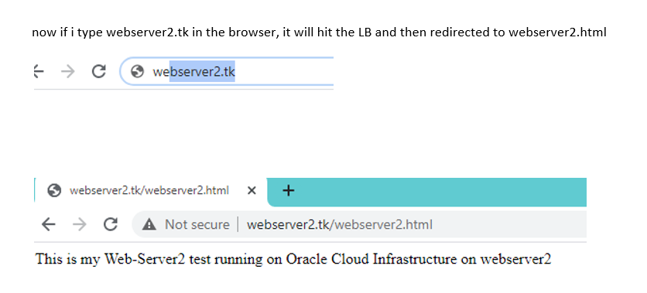Close the webserver2.tk/webserver2.html tab

[x=252, y=190]
